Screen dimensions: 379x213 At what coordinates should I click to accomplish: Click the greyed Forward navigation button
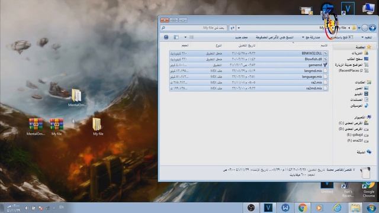(x=365, y=28)
